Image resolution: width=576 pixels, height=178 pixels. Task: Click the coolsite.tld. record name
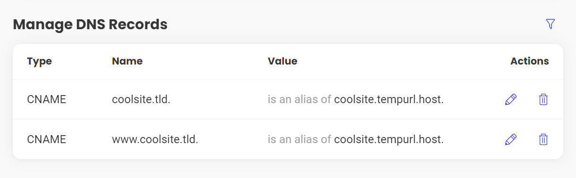[x=141, y=99]
